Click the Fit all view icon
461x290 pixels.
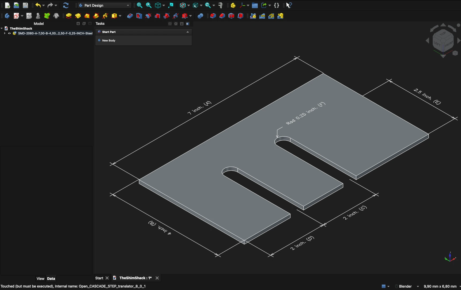(x=139, y=5)
